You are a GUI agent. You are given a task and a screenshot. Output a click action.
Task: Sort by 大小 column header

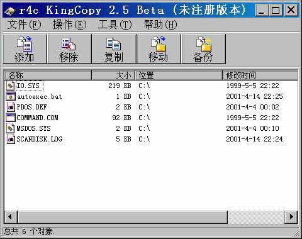click(113, 75)
